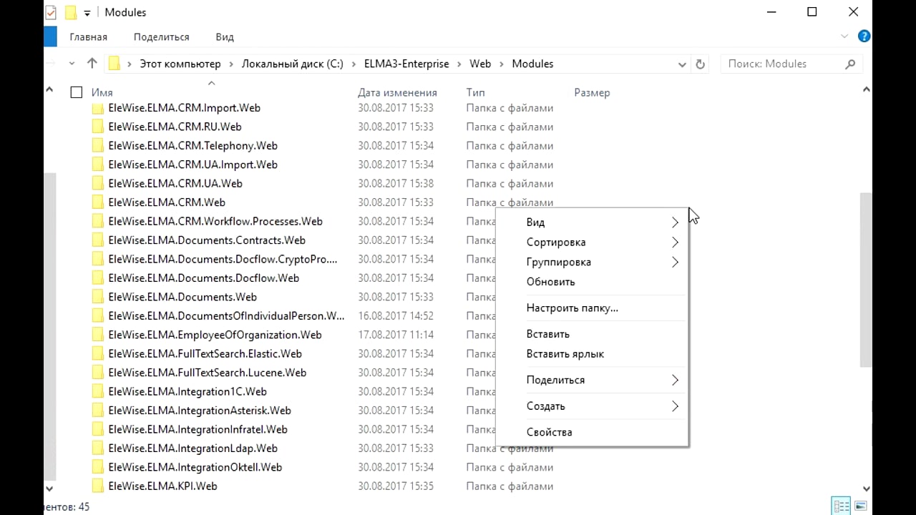Select the EleWise.ELMA.CRM.UA.Web folder icon
This screenshot has height=515, width=916.
coord(97,184)
